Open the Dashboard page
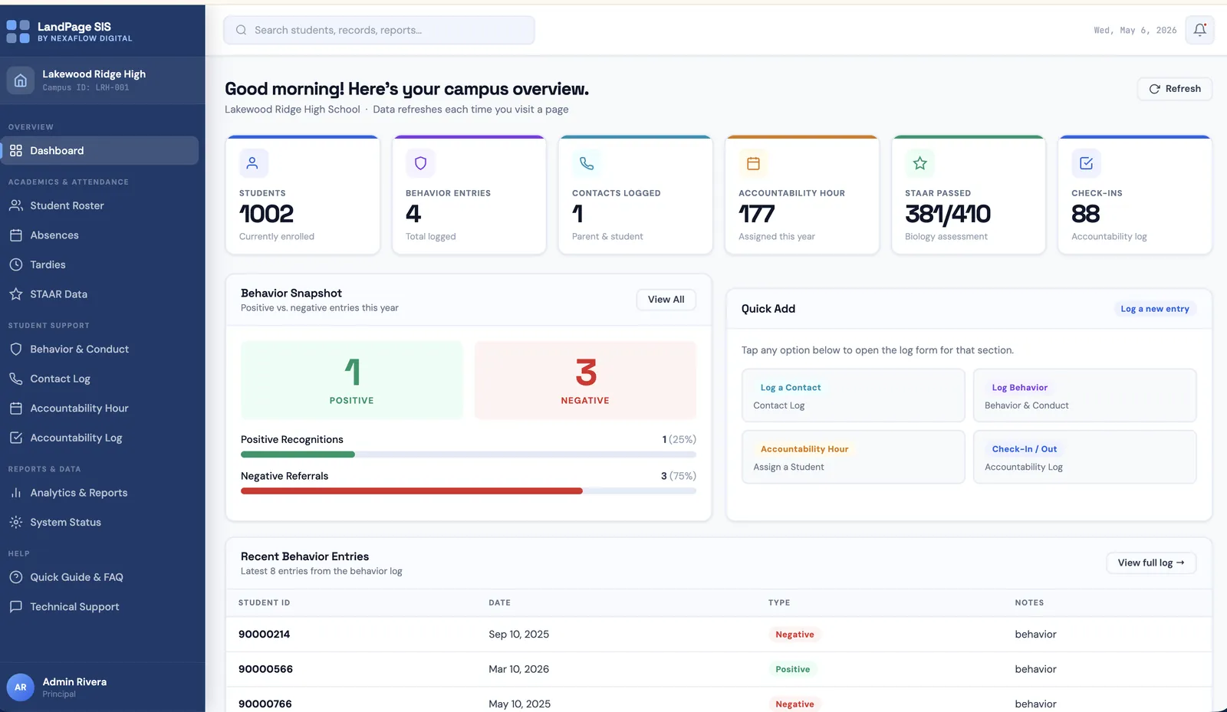 (x=100, y=151)
